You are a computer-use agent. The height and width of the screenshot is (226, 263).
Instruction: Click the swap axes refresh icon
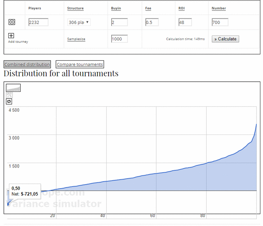(x=9, y=101)
